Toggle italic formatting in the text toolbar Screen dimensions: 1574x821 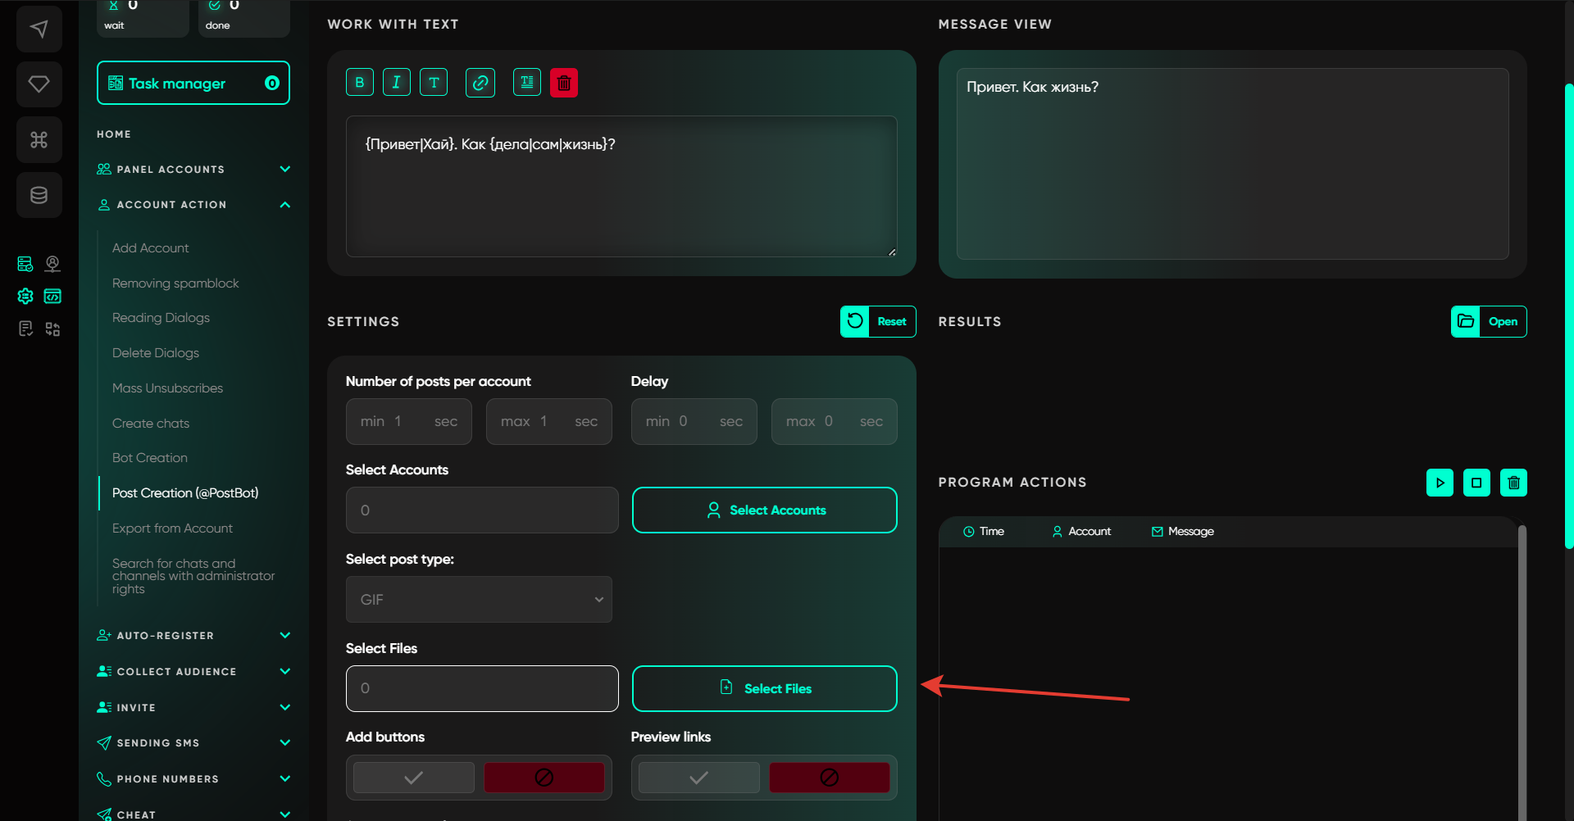pyautogui.click(x=397, y=83)
